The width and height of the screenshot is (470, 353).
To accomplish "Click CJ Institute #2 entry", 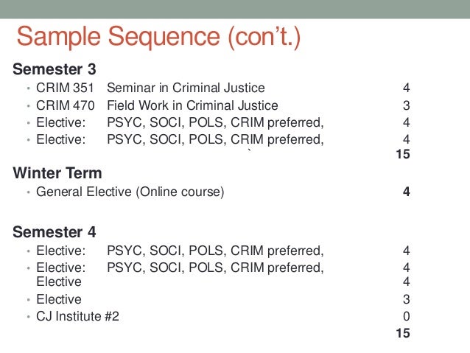I will 77,316.
